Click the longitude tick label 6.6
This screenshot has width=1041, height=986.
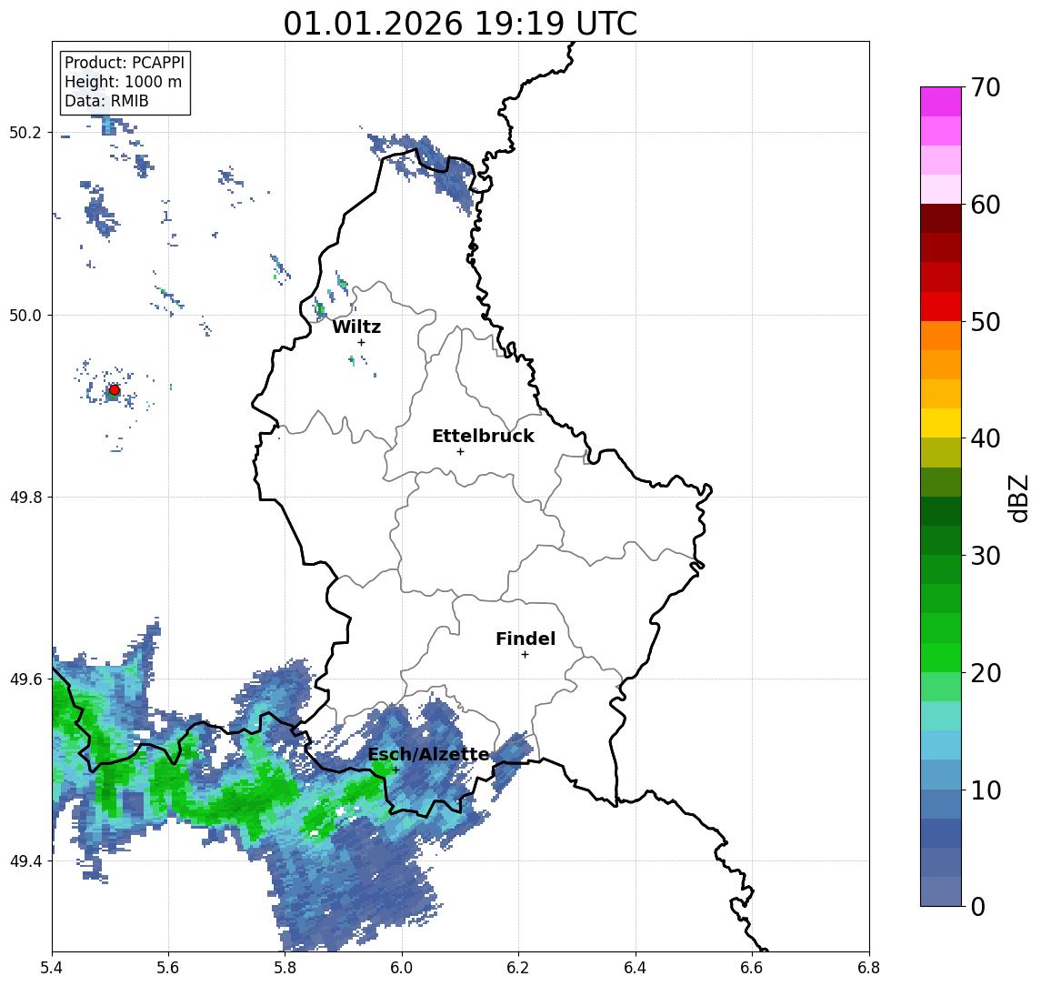(753, 968)
